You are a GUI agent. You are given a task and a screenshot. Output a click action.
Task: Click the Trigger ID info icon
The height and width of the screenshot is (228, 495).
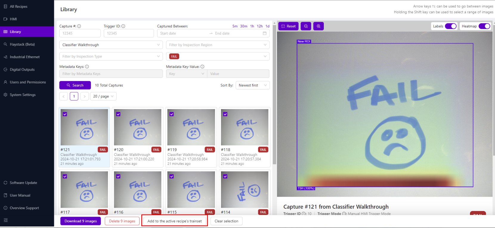coord(123,26)
